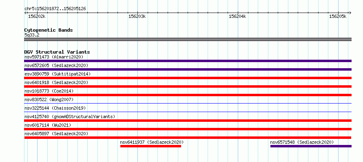Click the red bar for nsv6405897
Viewport: 363px width, 162px height.
[x=188, y=138]
